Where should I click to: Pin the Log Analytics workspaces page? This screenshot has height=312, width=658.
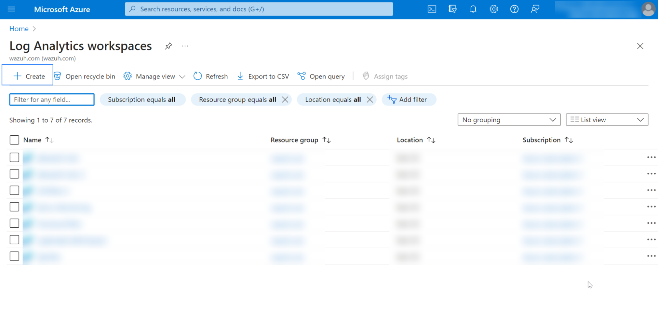pyautogui.click(x=169, y=46)
